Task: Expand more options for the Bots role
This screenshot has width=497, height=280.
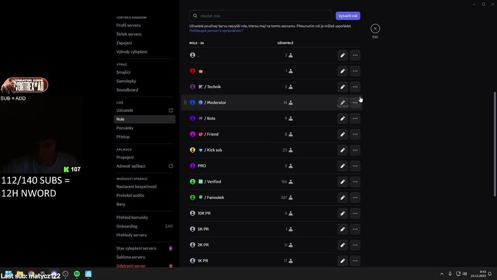Action: (355, 118)
